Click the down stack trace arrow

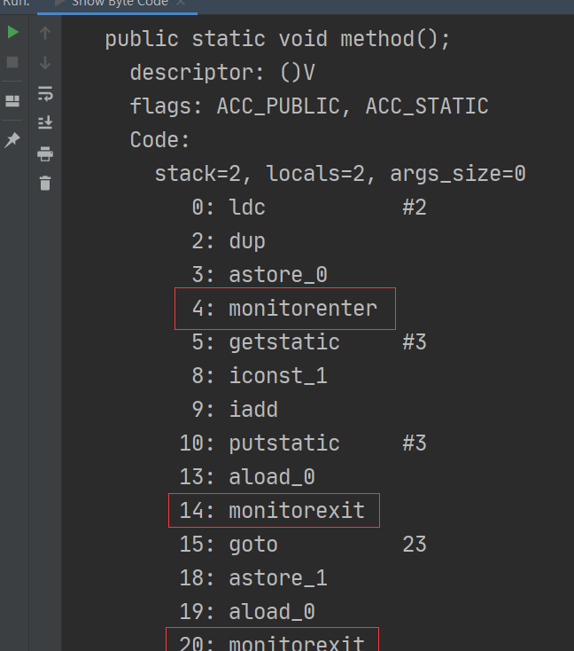(45, 63)
